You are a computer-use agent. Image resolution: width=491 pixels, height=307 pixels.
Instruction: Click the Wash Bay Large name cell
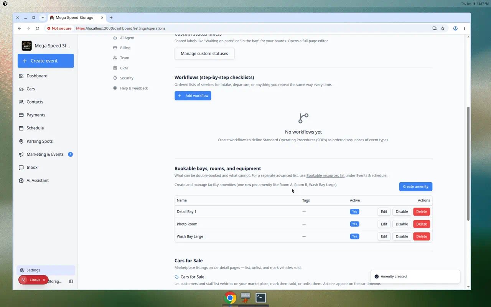[190, 236]
